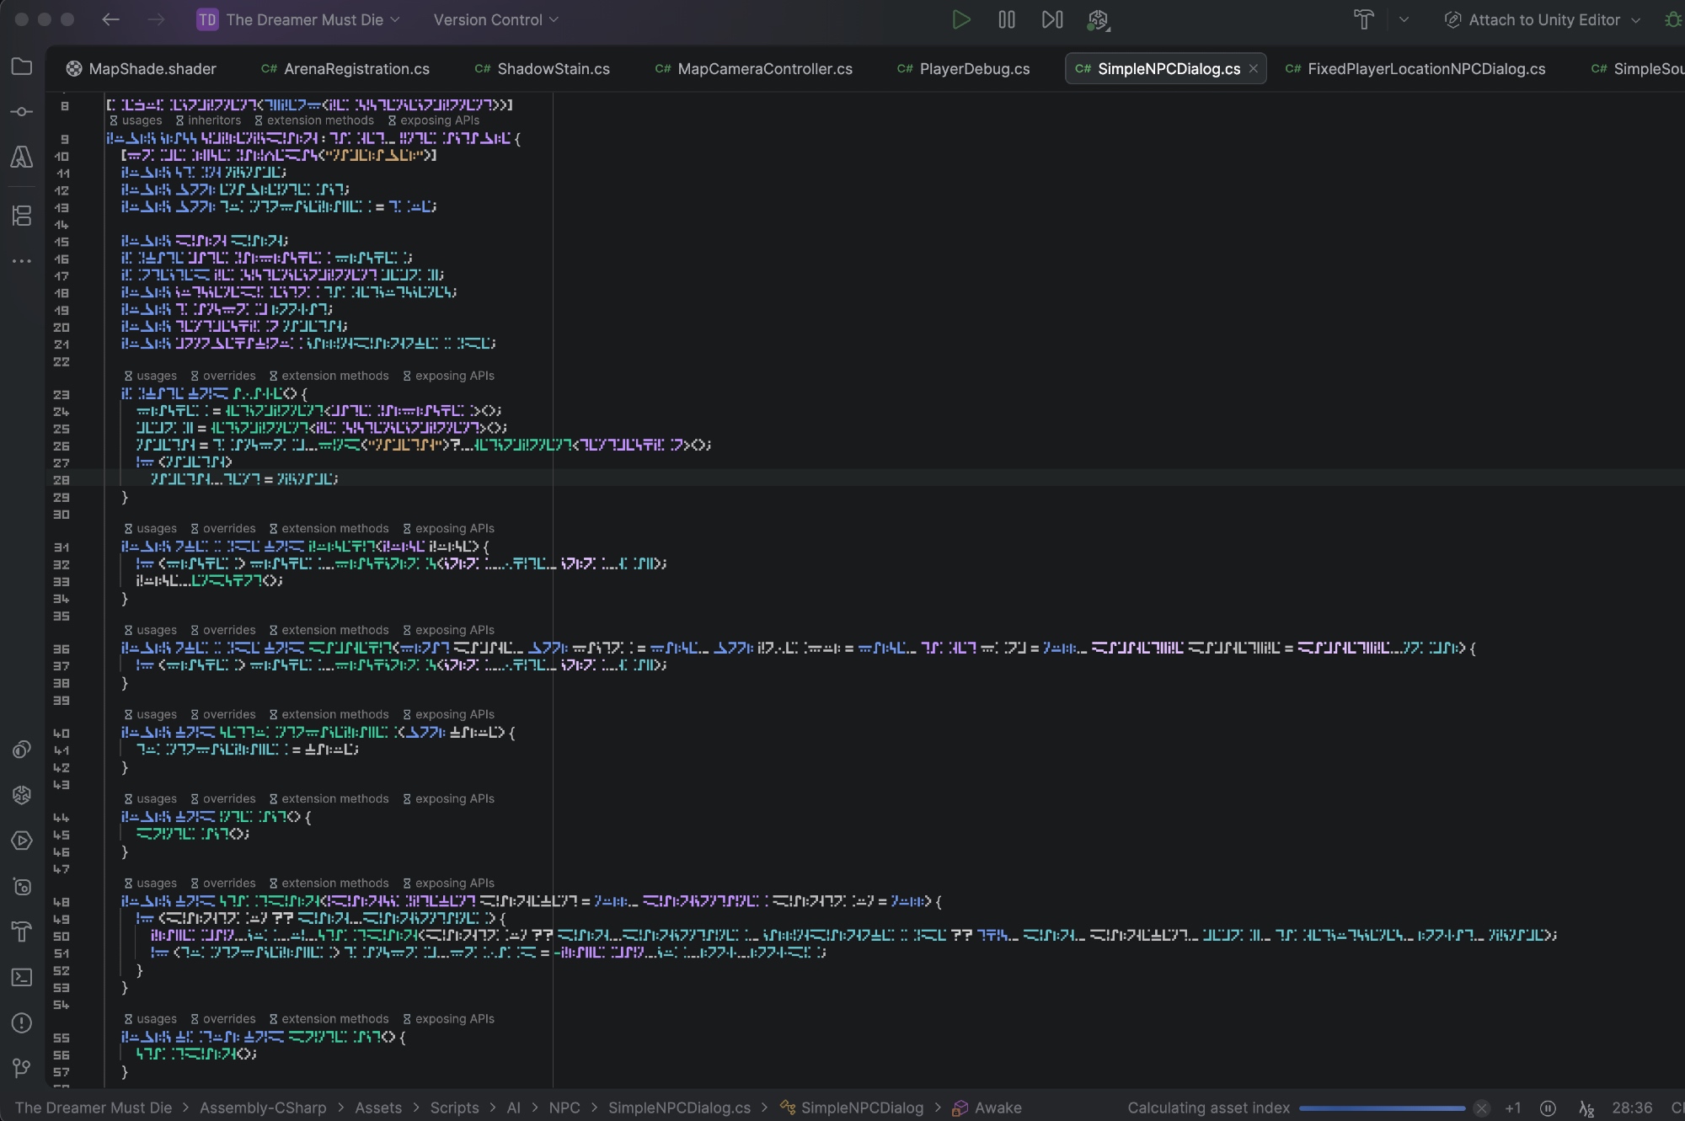
Task: Open the Commit tool window
Action: (22, 111)
